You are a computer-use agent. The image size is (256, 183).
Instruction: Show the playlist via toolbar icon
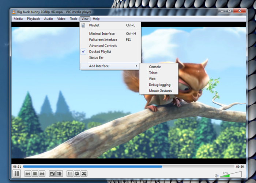tap(70, 174)
